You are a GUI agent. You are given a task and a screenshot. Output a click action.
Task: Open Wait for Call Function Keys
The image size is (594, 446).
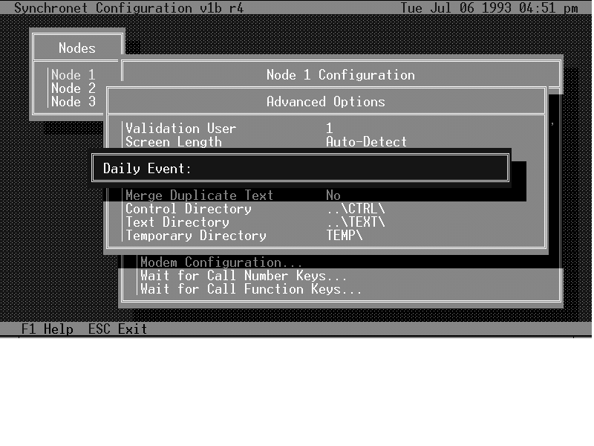pyautogui.click(x=251, y=289)
